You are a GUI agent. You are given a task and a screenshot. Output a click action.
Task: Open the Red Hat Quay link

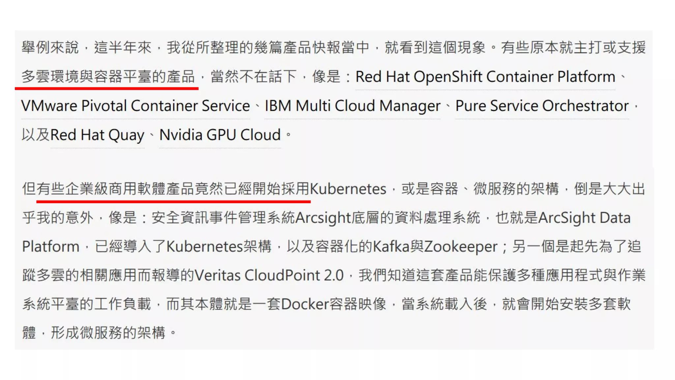pyautogui.click(x=97, y=135)
